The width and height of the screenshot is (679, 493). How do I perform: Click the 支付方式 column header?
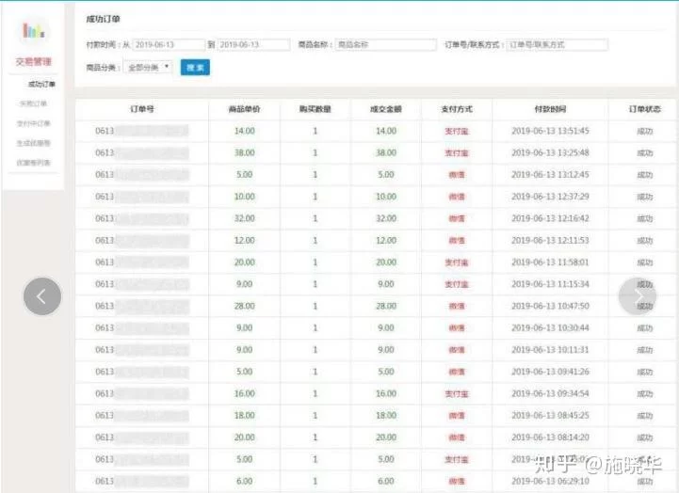[x=457, y=110]
